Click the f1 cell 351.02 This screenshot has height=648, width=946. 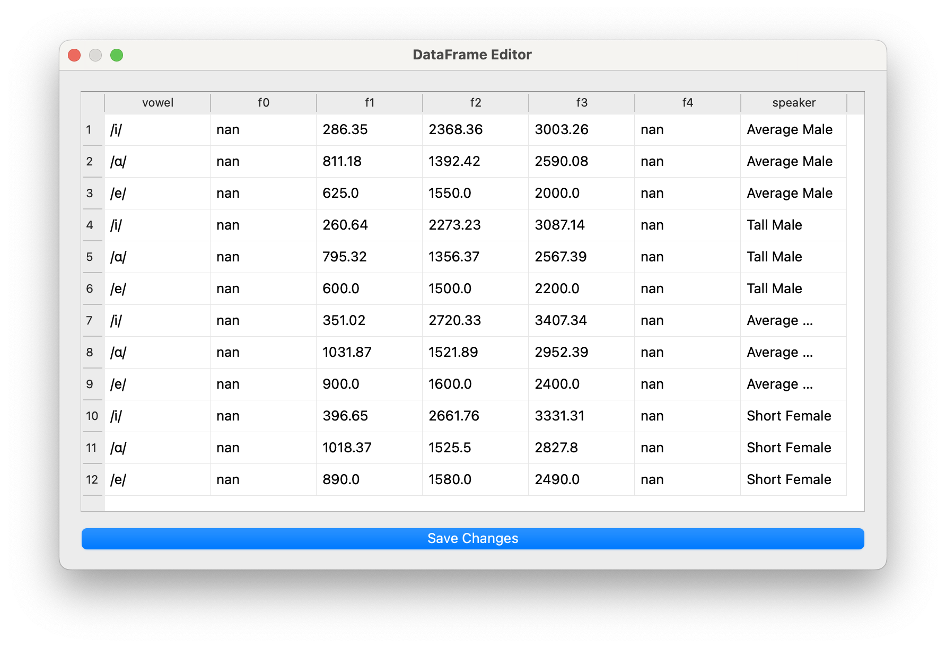coord(370,321)
